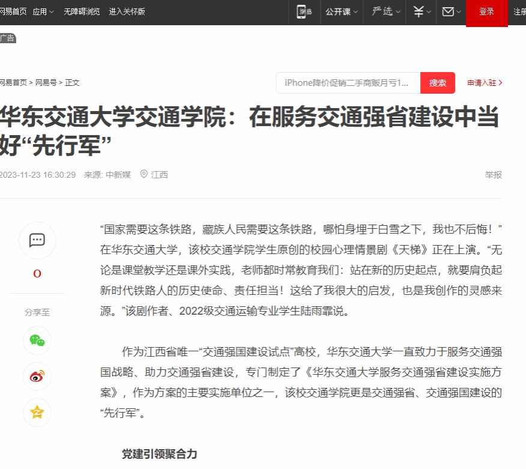The image size is (526, 469).
Task: Expand the 应用 dropdown menu
Action: (43, 12)
